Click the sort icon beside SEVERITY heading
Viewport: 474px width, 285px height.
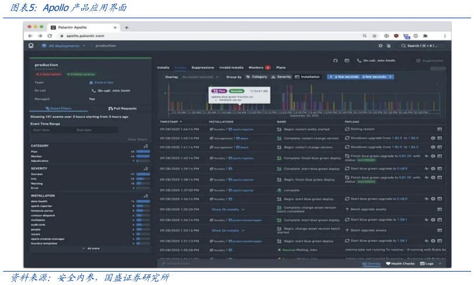[x=146, y=168]
